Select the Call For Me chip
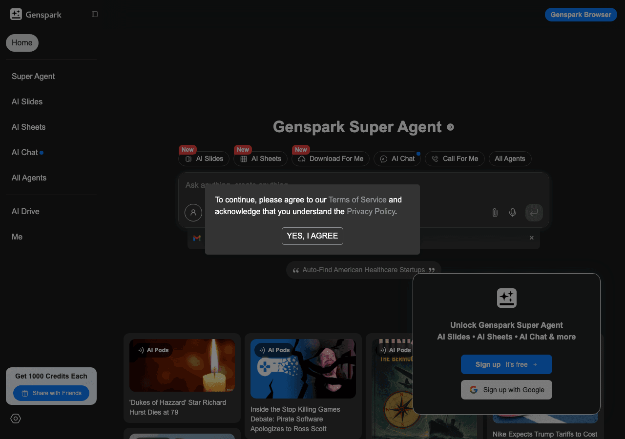The image size is (625, 439). 455,159
